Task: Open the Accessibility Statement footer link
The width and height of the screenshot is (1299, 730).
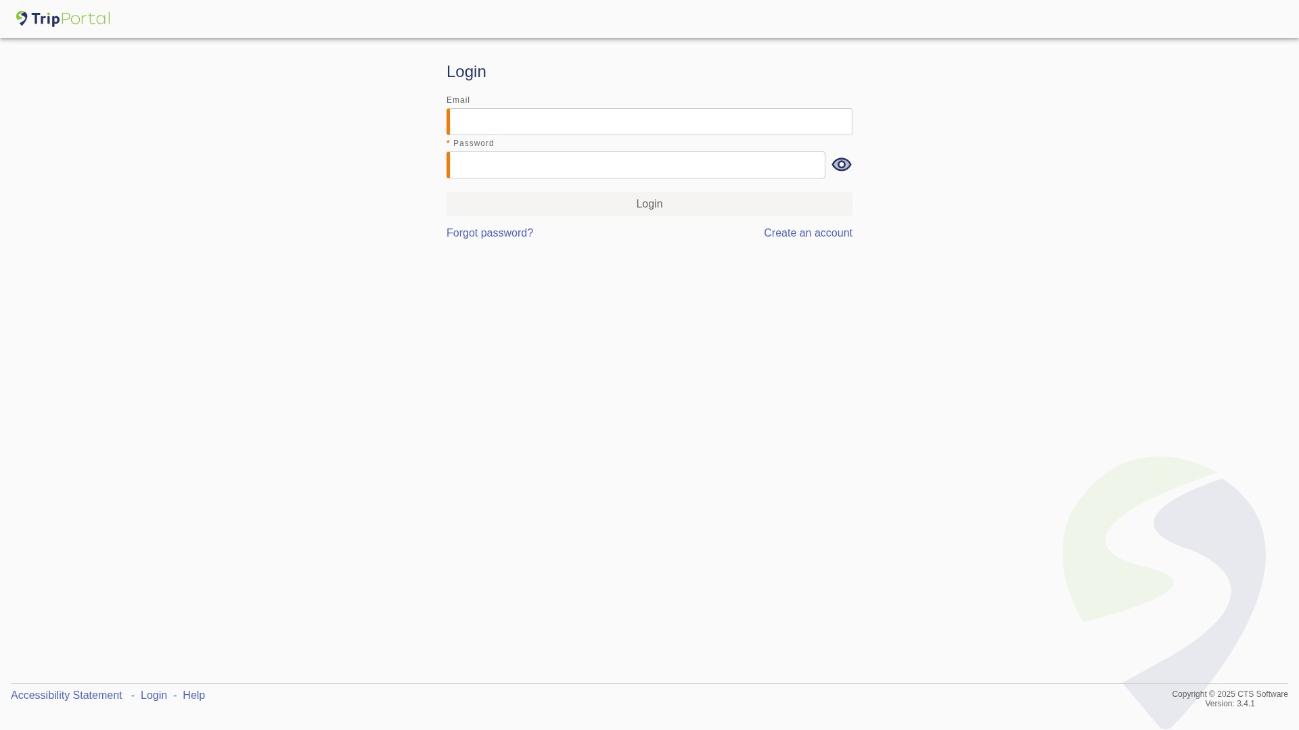Action: coord(66,696)
